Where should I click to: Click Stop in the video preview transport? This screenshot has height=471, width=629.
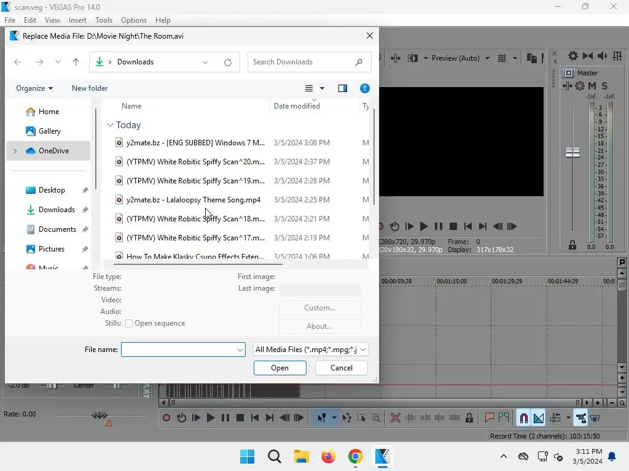(x=453, y=226)
